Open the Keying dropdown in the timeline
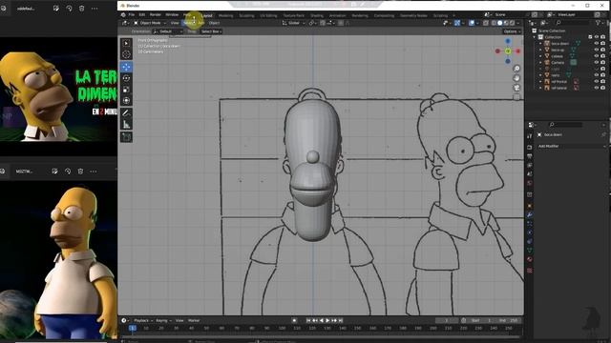The image size is (611, 343). click(x=163, y=320)
